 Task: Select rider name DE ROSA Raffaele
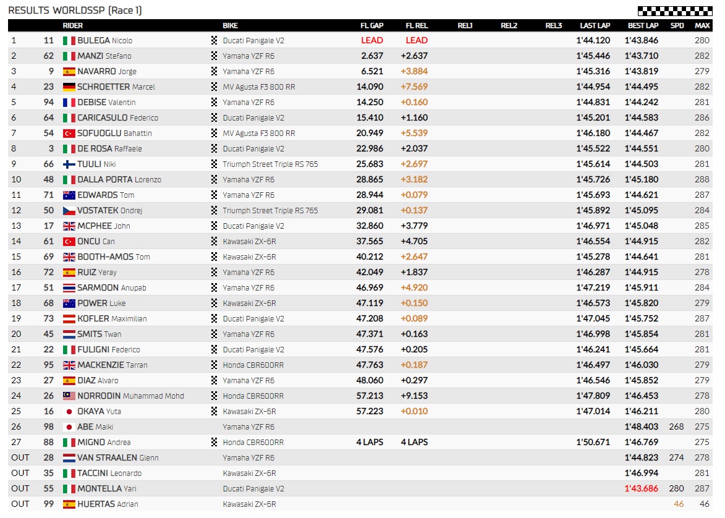click(109, 148)
